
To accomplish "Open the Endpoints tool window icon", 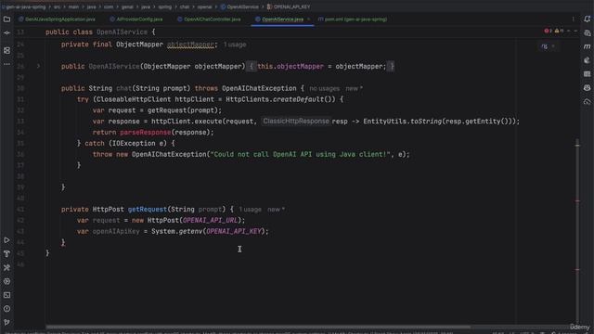I will tap(587, 74).
